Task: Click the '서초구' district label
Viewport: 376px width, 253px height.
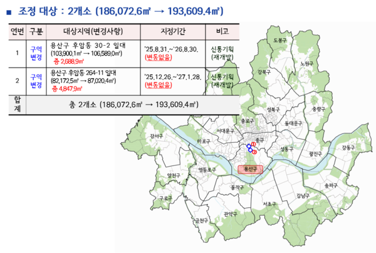Action: tap(269, 204)
